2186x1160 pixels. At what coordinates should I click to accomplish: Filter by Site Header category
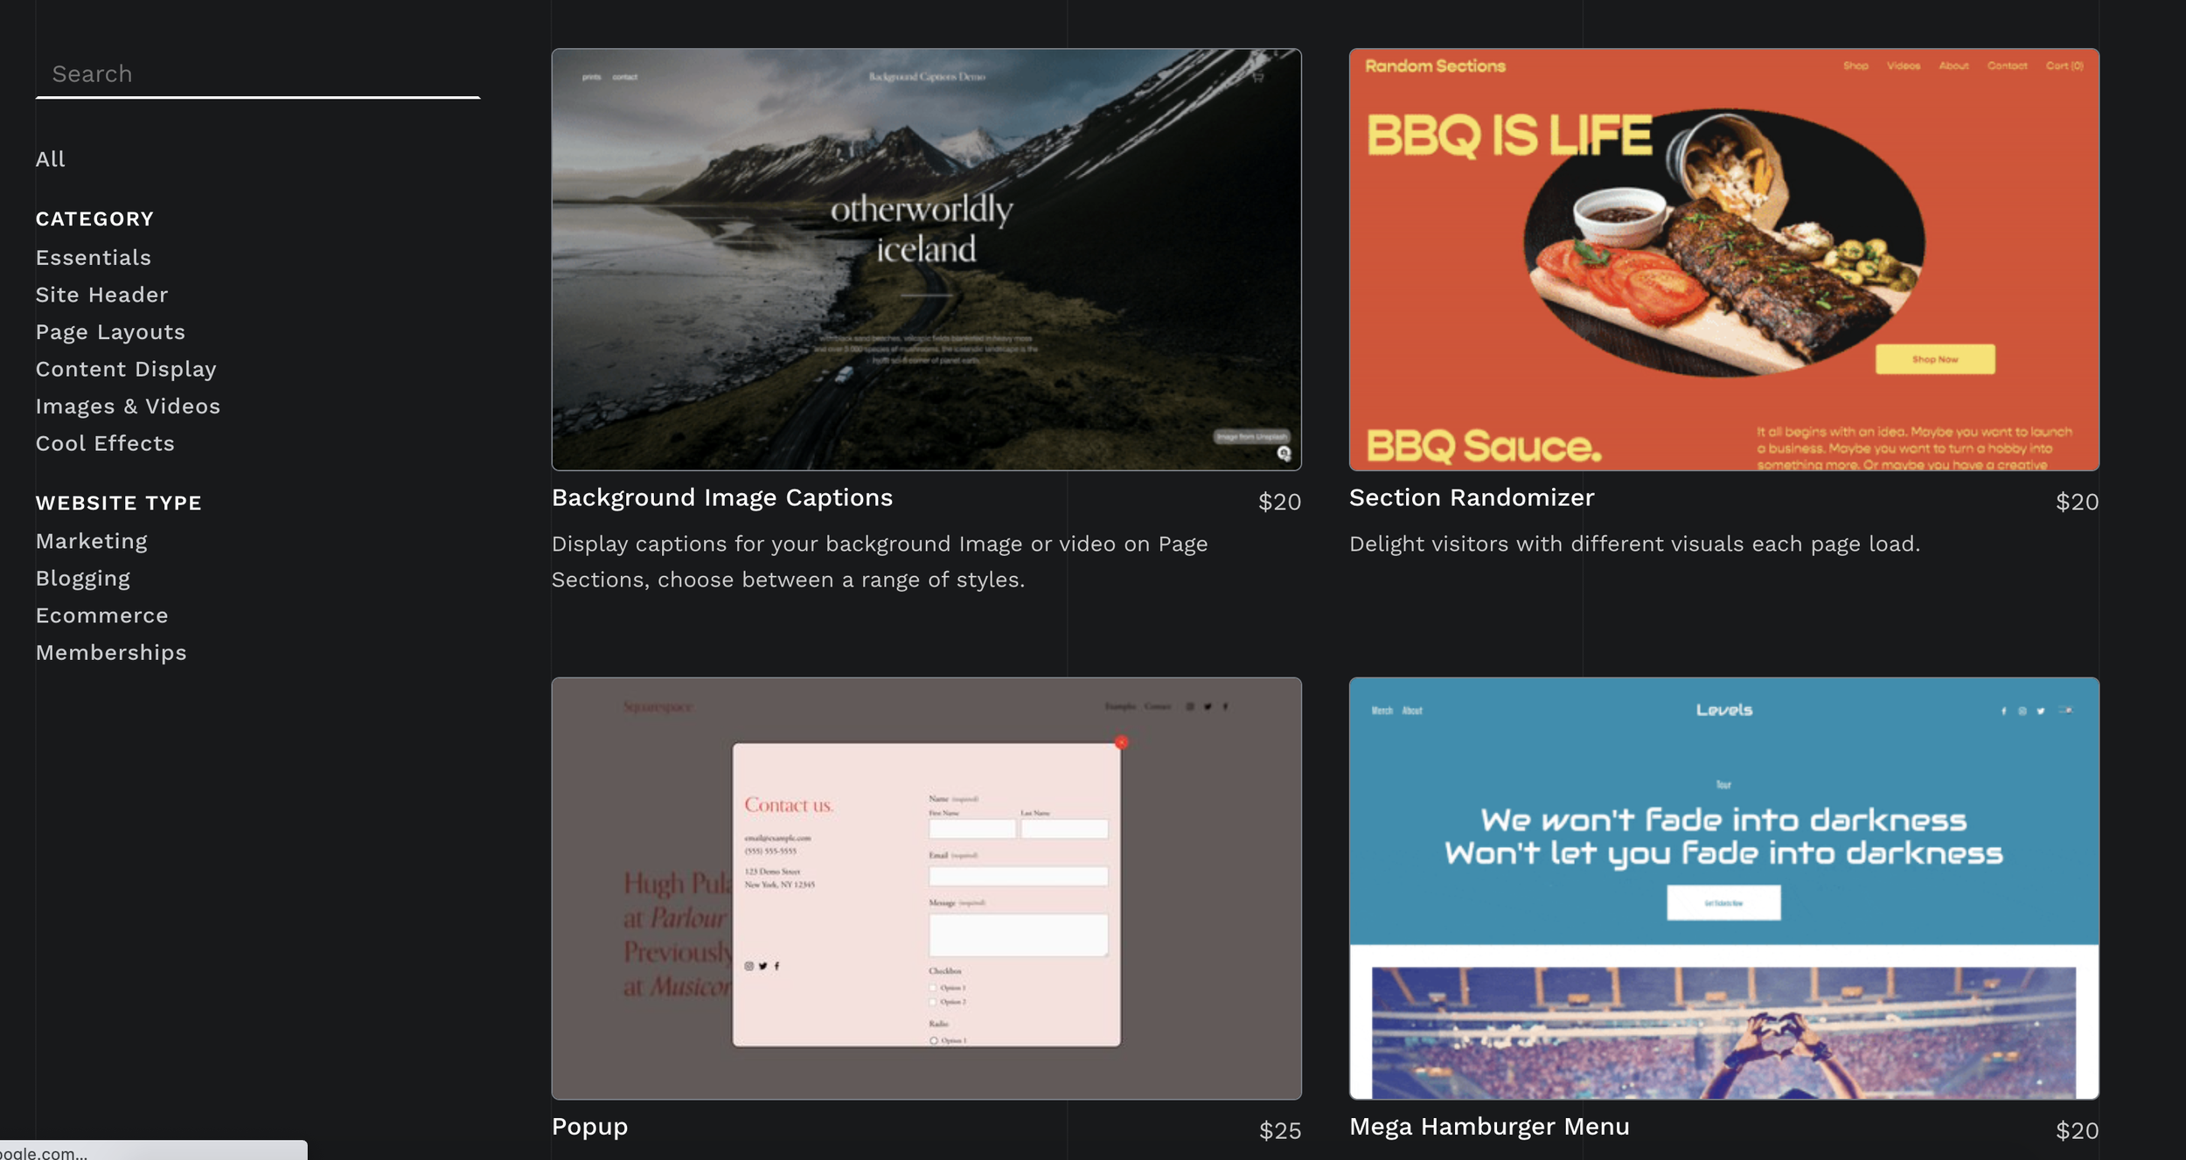pos(101,295)
